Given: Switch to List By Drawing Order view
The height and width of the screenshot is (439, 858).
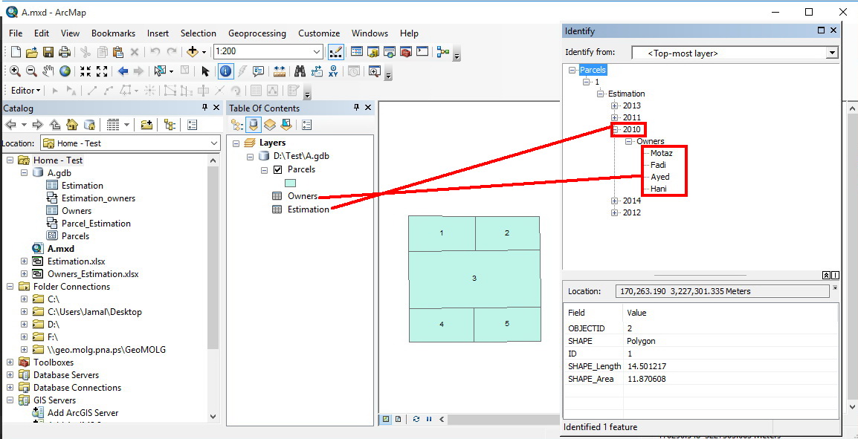Looking at the screenshot, I should click(x=237, y=126).
